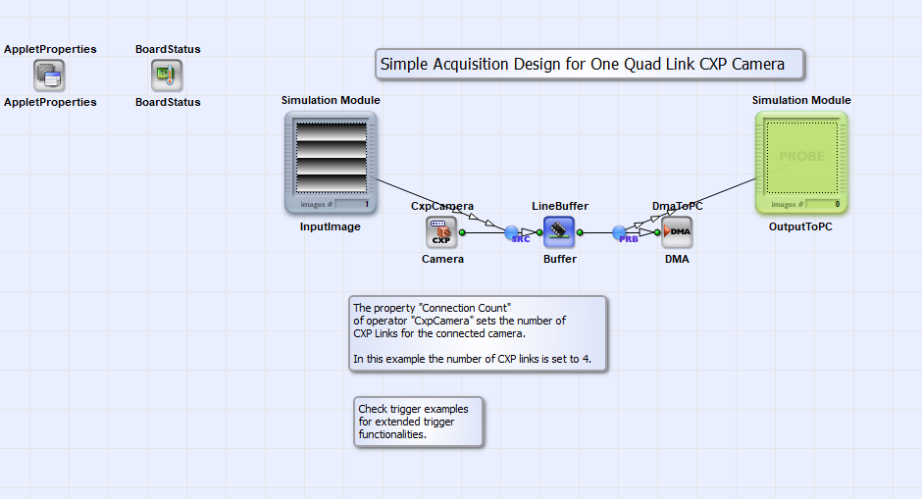Select the BoardStatus operator icon

[167, 75]
